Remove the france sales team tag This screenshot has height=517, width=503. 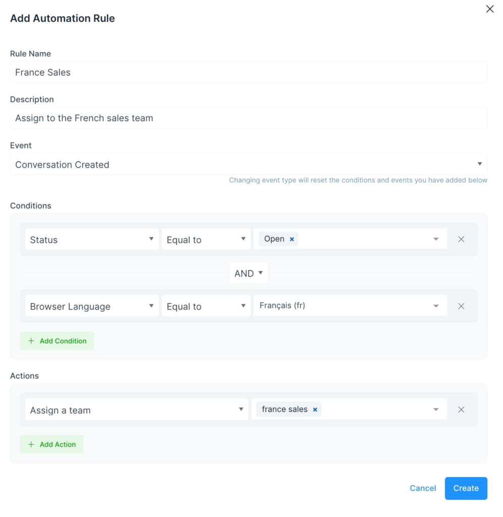point(315,409)
